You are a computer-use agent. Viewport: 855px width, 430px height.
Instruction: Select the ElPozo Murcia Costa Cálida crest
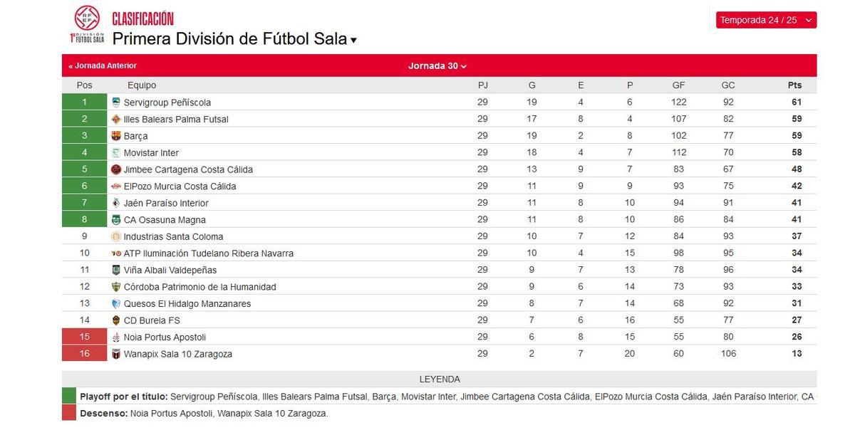pyautogui.click(x=115, y=186)
